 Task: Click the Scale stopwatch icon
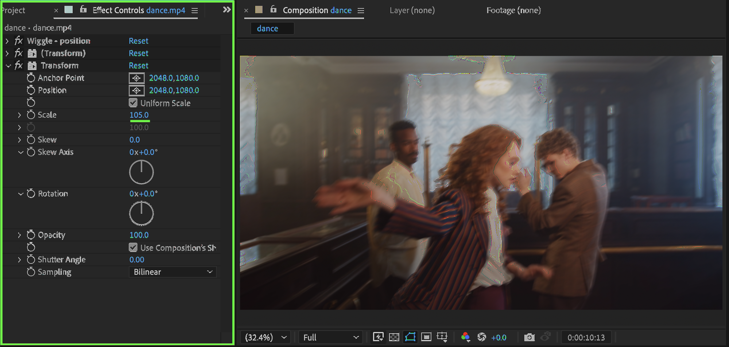tap(31, 115)
